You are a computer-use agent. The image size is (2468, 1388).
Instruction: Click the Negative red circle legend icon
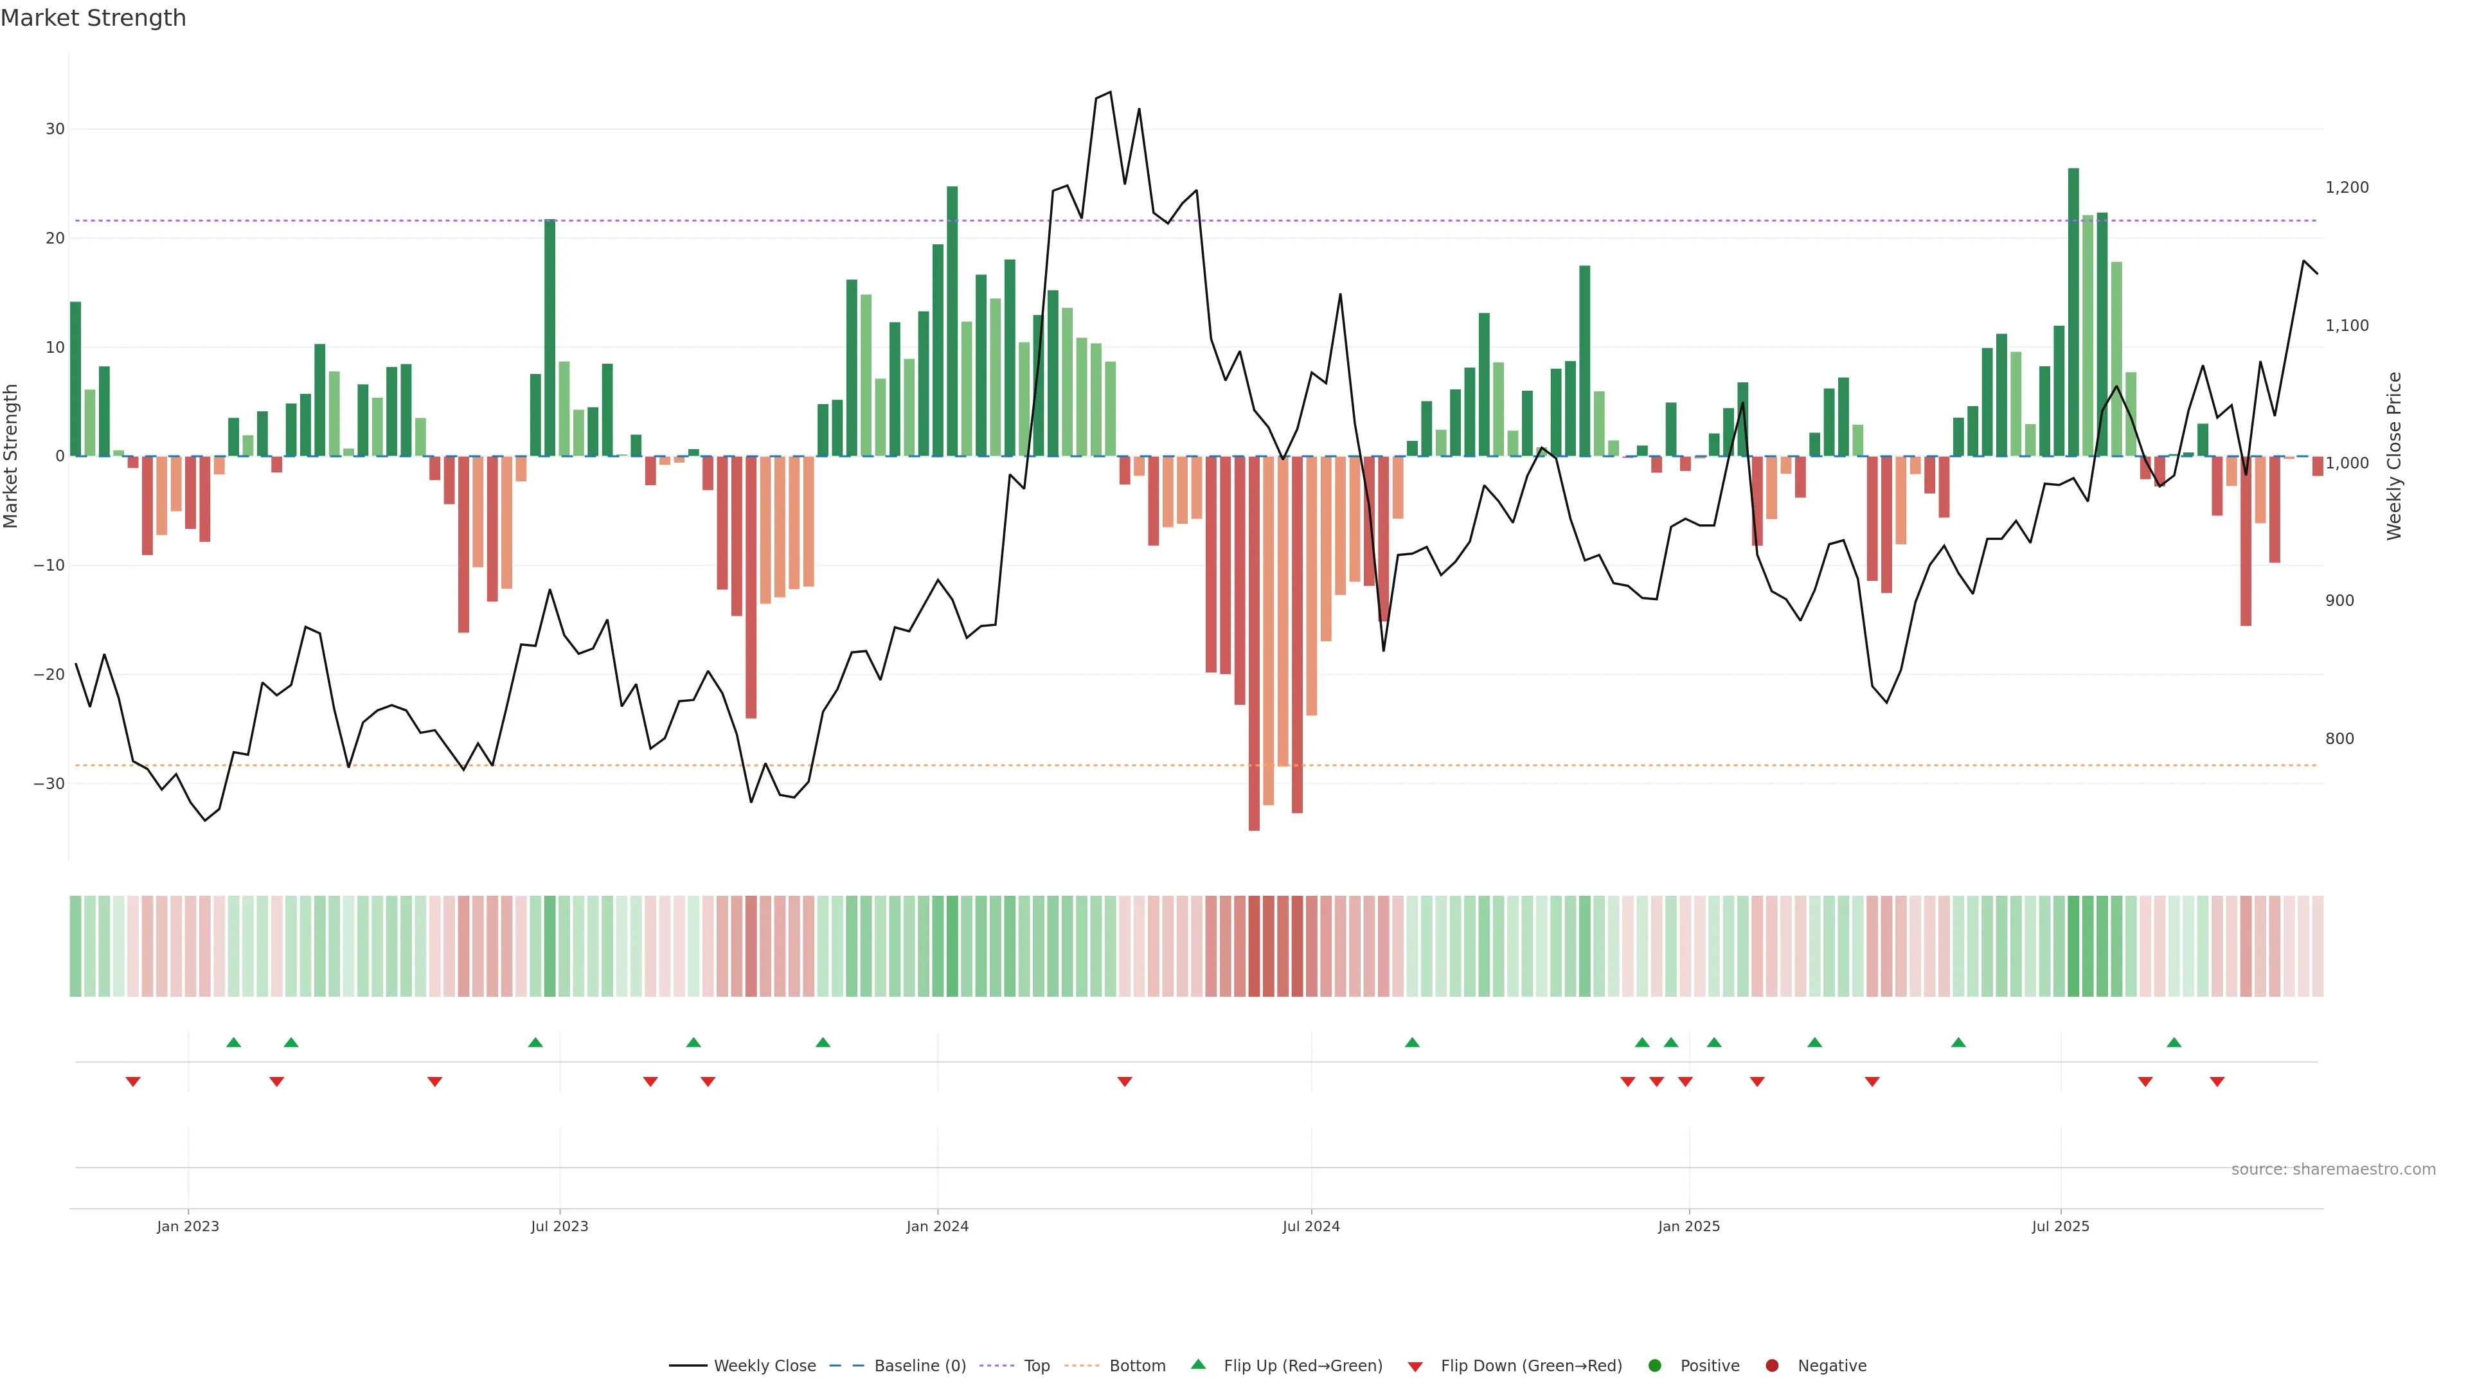click(x=1771, y=1365)
